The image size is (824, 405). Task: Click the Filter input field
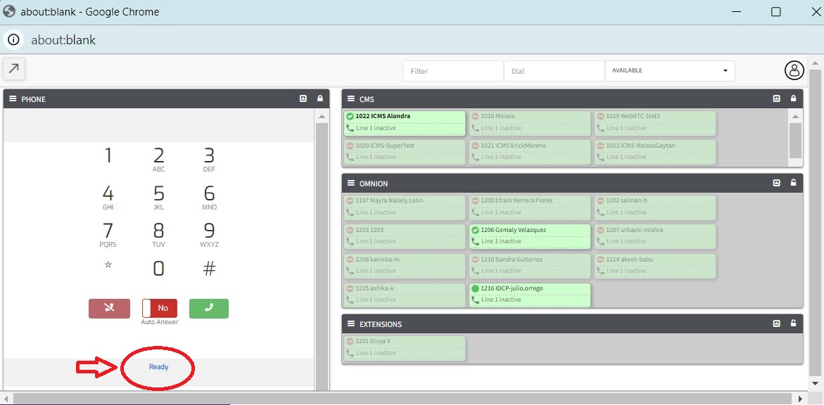click(452, 71)
